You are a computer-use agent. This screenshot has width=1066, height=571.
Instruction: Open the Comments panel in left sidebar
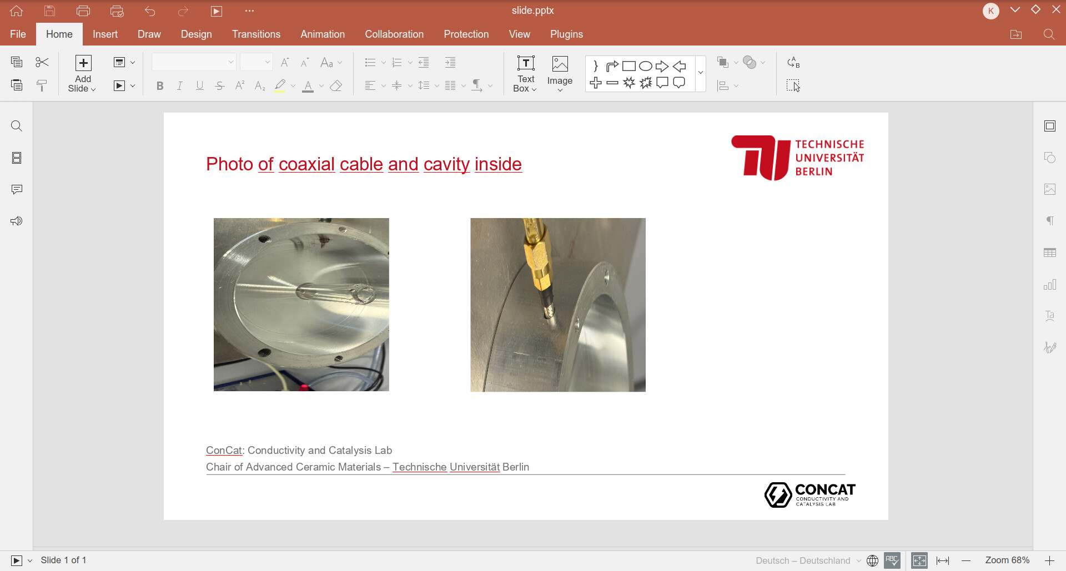pos(17,190)
